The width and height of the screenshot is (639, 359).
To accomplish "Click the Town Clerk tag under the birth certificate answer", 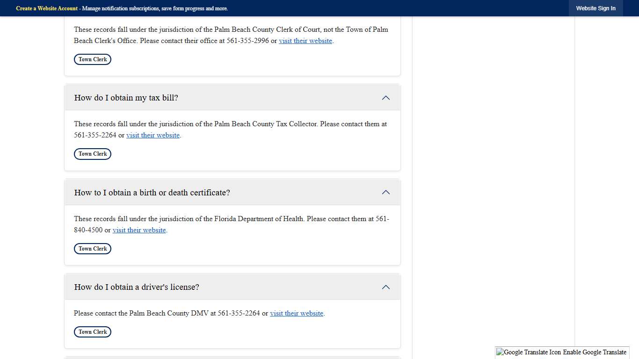I will 92,249.
